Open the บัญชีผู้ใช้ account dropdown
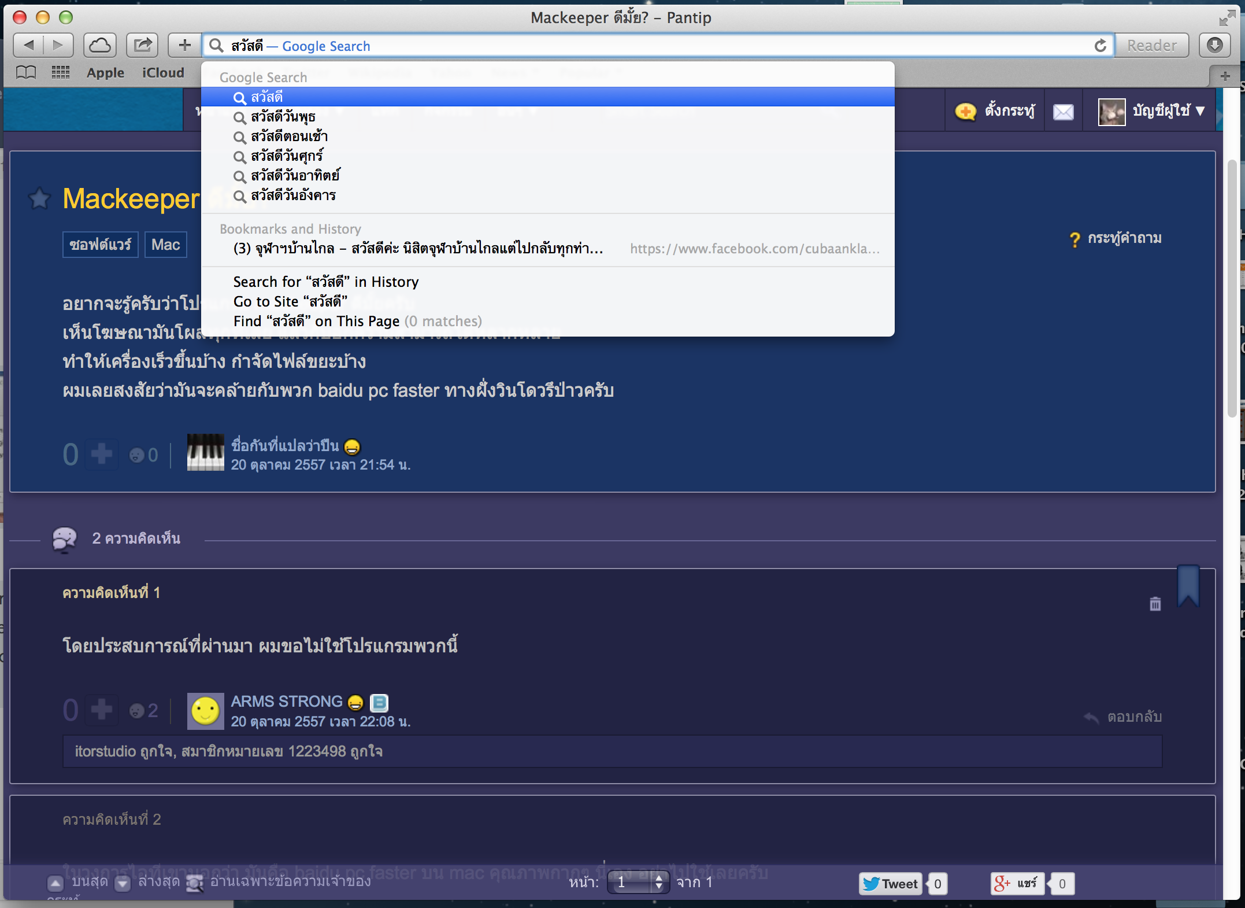This screenshot has height=908, width=1245. [1168, 110]
